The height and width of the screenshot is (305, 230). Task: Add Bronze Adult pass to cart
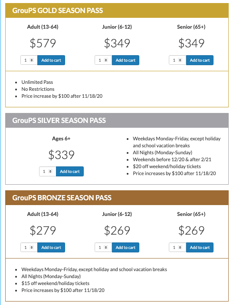51,247
